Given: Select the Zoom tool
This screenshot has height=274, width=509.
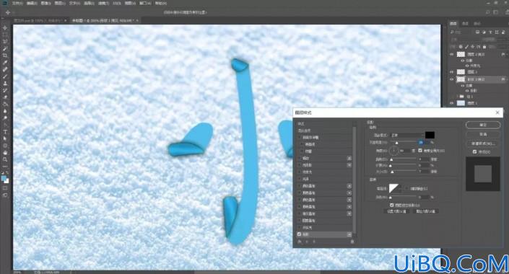Looking at the screenshot, I should click(x=5, y=159).
